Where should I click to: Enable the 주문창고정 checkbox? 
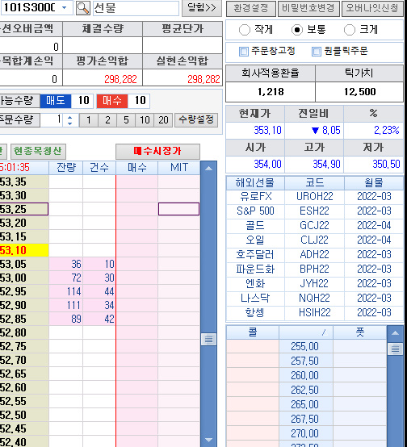(x=244, y=52)
